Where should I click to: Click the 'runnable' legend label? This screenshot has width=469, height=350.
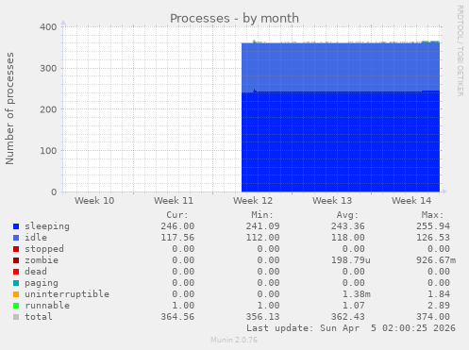coord(47,306)
